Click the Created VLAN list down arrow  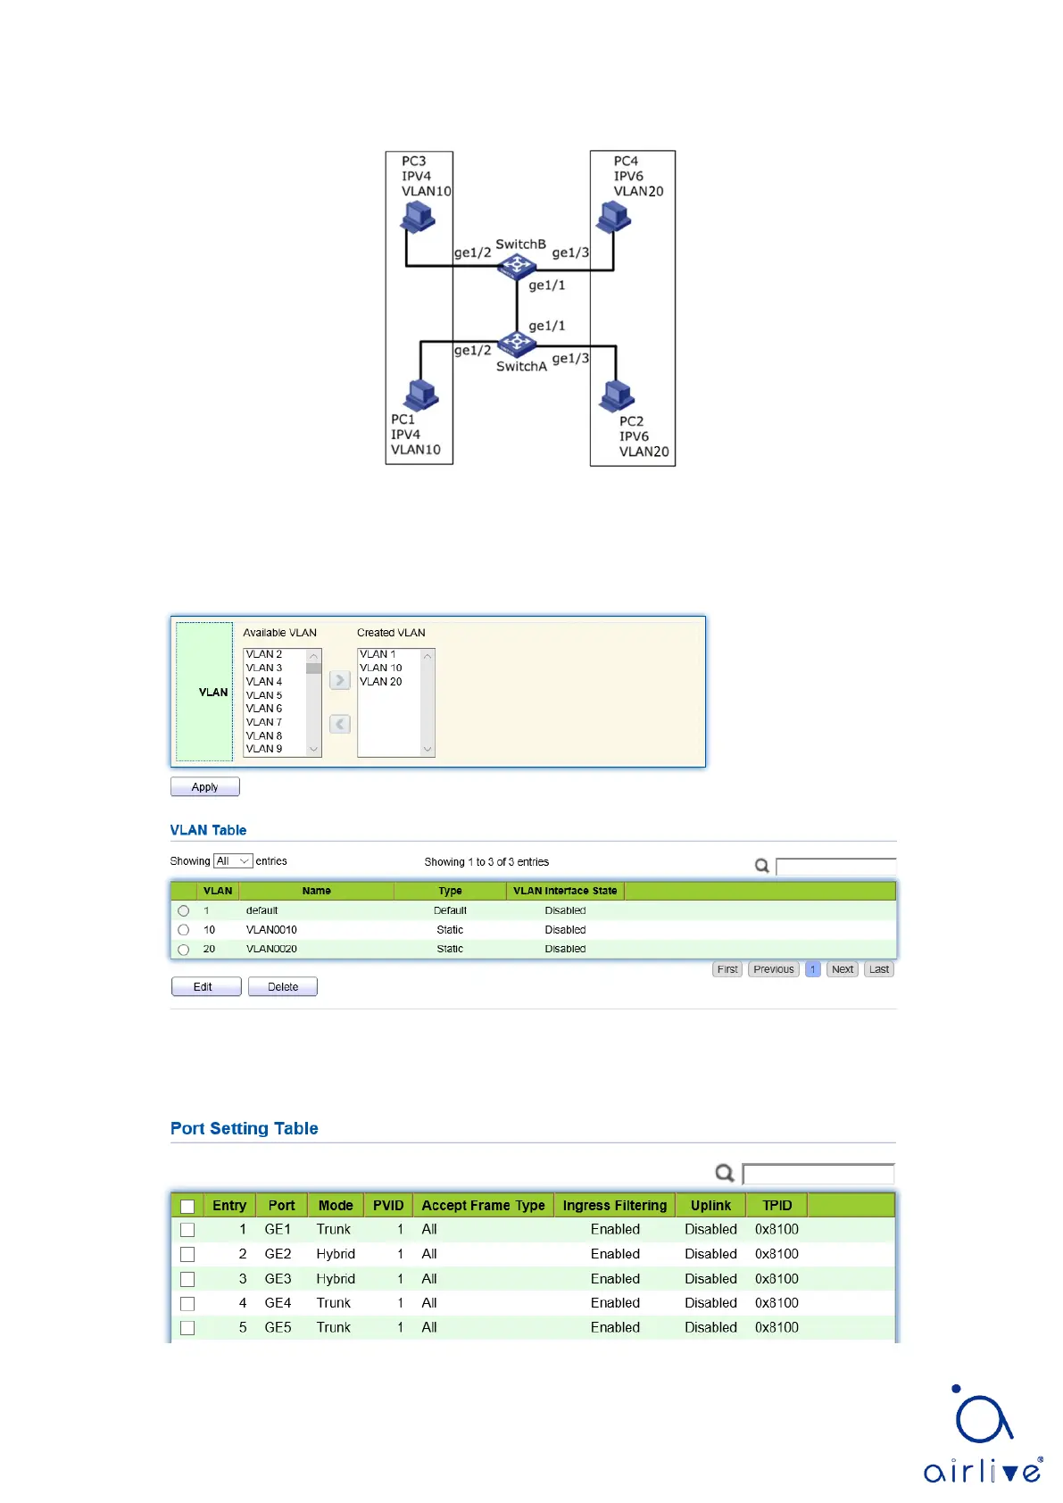click(x=428, y=749)
